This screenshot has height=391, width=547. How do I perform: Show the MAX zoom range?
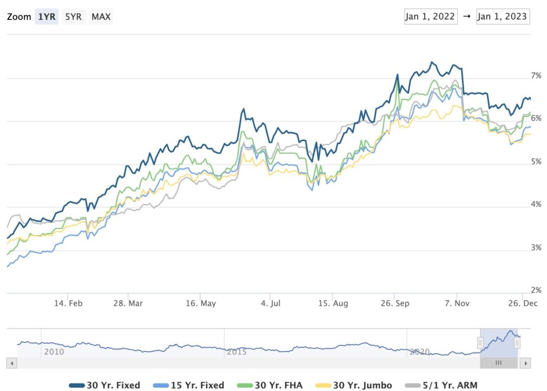tap(101, 17)
